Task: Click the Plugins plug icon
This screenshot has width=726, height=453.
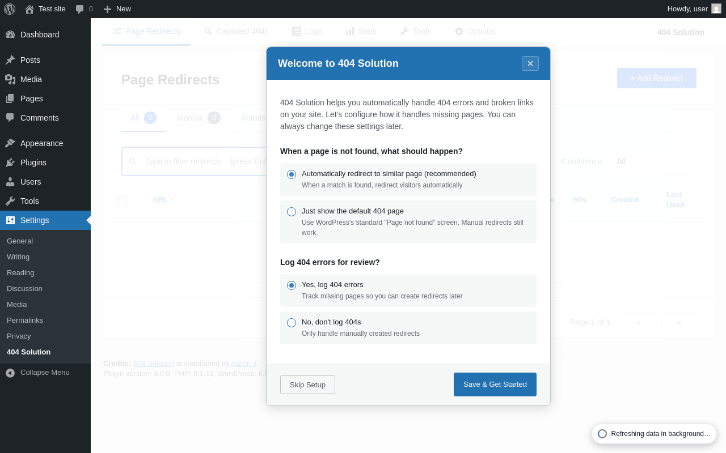Action: point(10,163)
